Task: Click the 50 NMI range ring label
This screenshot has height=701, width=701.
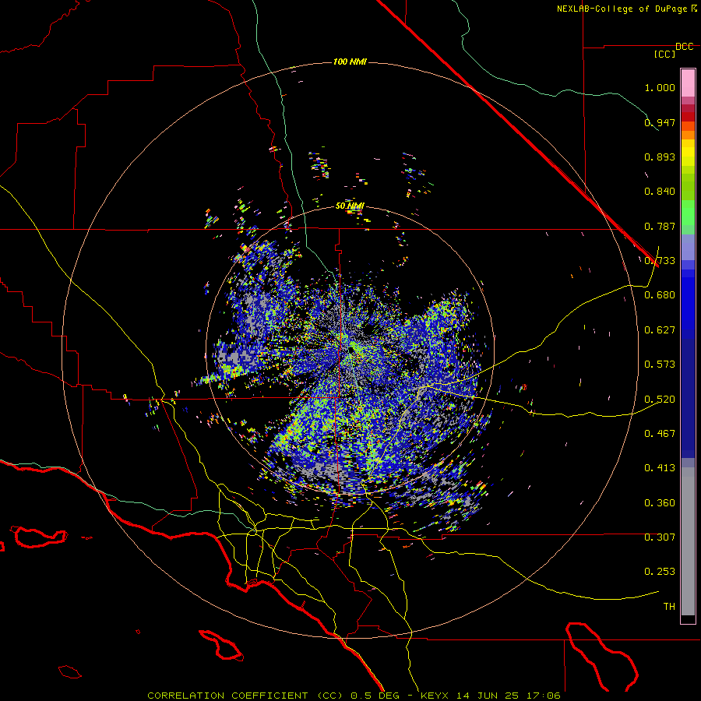Action: (x=350, y=206)
